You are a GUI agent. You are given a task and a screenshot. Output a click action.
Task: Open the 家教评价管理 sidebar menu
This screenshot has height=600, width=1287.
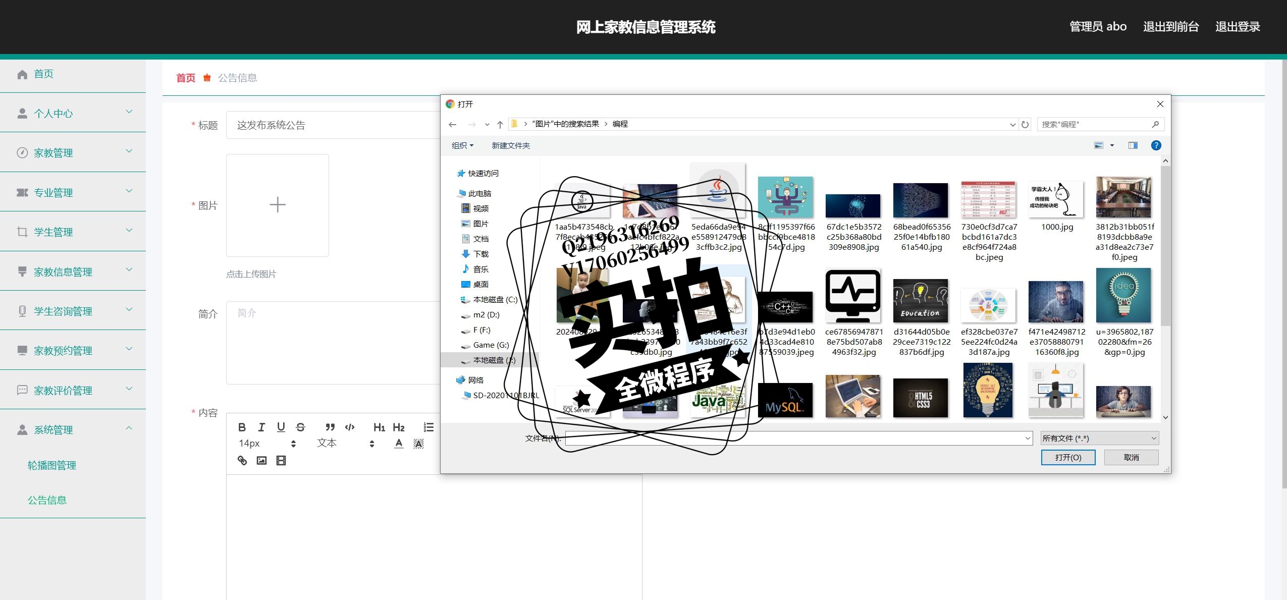tap(73, 390)
